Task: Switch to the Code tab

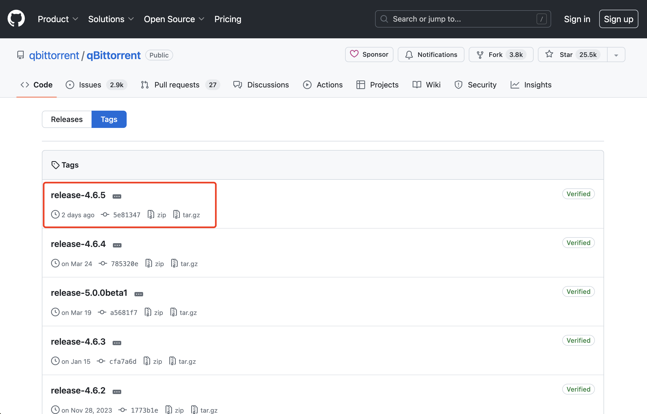Action: coord(36,85)
